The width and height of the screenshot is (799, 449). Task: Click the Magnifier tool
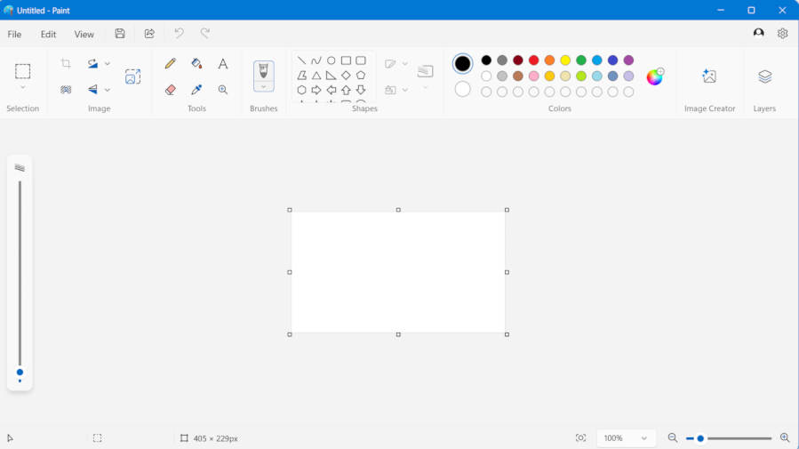point(223,90)
